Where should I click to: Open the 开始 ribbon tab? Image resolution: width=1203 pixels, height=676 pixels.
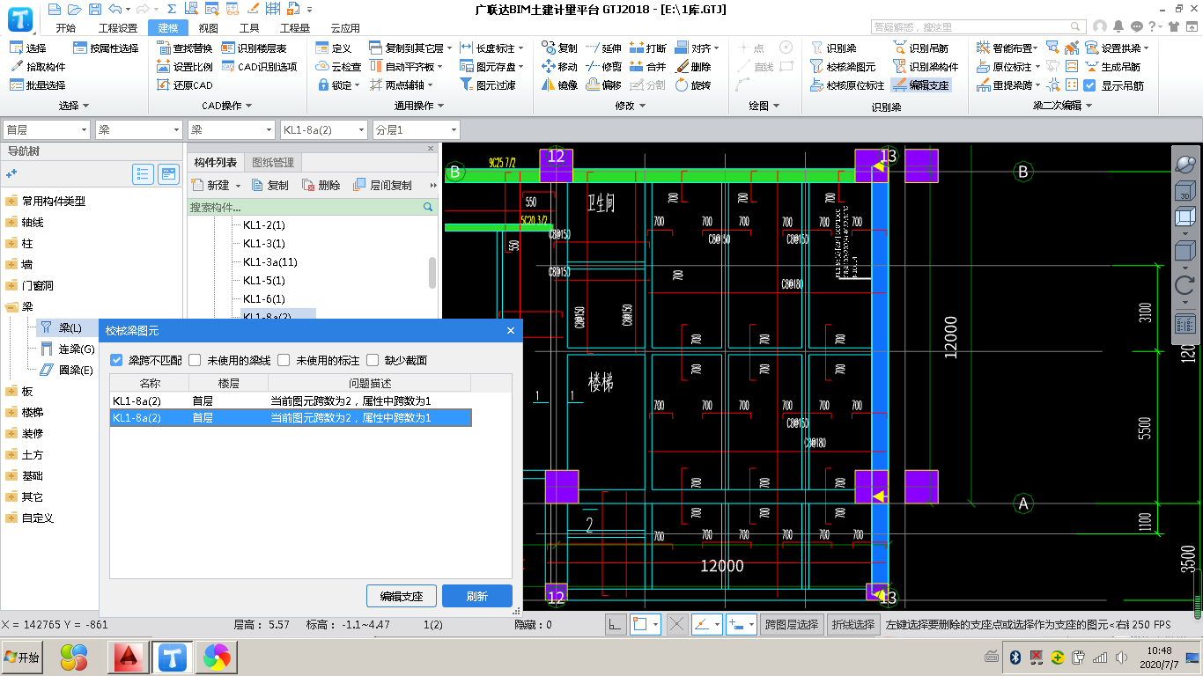click(66, 28)
